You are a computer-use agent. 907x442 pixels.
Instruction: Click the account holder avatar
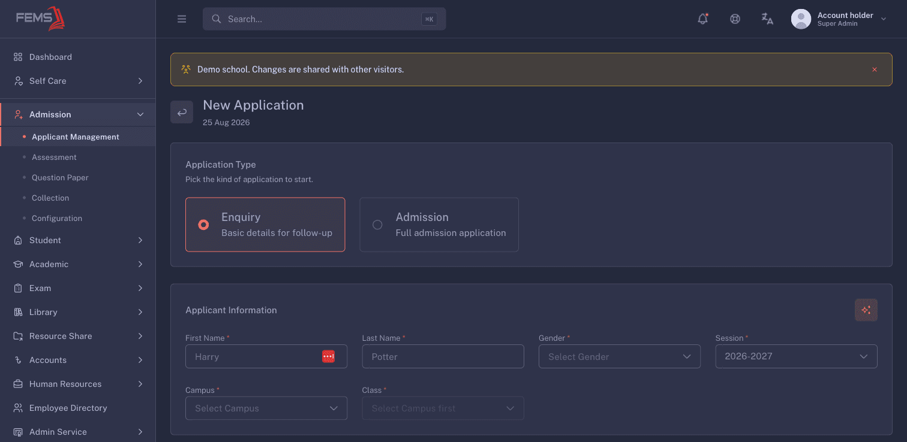801,19
